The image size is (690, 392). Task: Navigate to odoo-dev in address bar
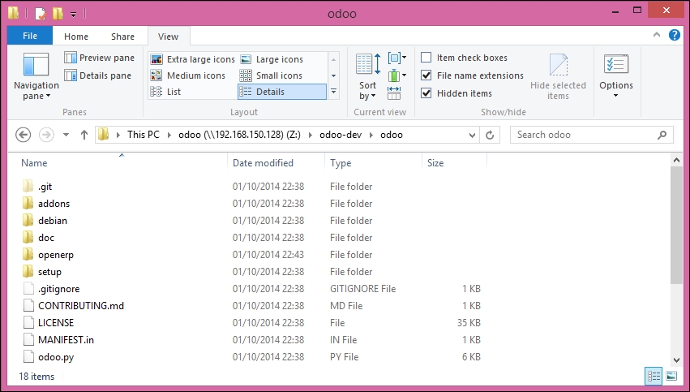pos(341,135)
